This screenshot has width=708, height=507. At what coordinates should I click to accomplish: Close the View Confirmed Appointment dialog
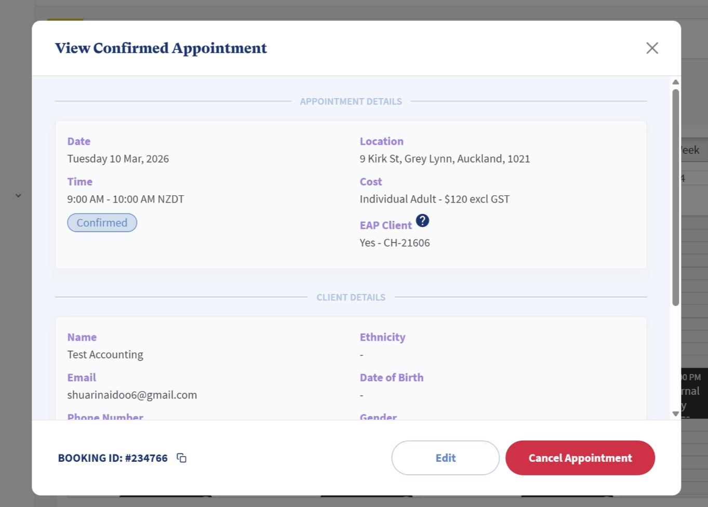click(652, 48)
